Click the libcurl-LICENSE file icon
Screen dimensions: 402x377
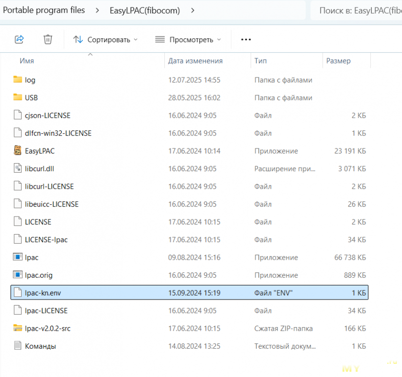point(18,186)
